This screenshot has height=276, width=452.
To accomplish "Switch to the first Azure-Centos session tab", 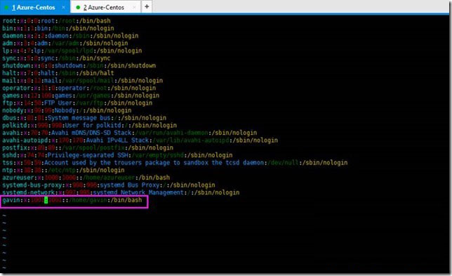I will point(35,7).
